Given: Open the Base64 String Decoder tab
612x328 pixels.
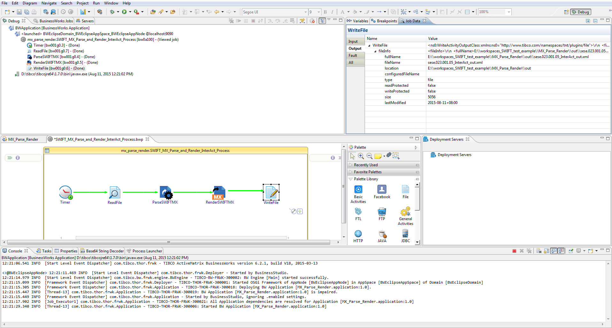Looking at the screenshot, I should click(x=102, y=251).
